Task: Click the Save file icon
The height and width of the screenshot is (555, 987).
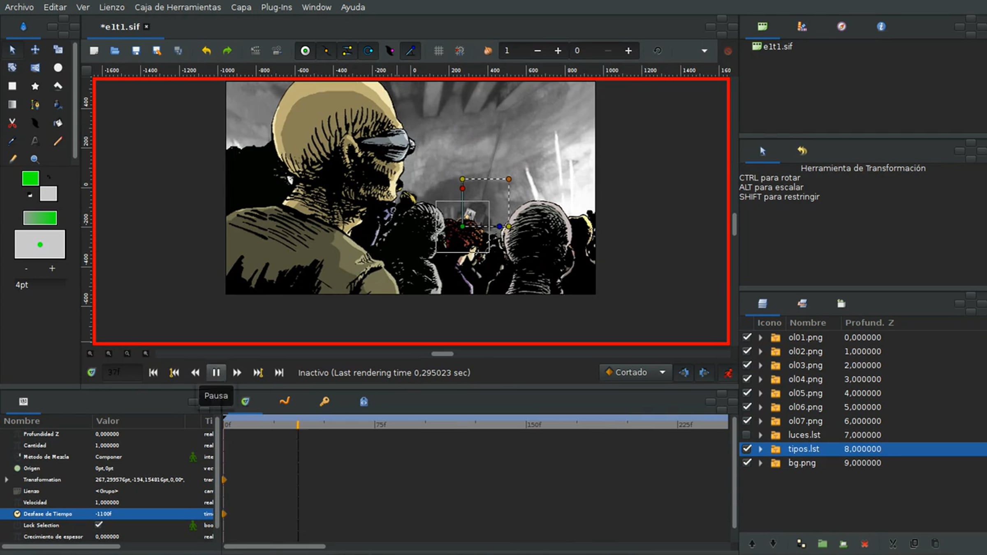Action: pyautogui.click(x=136, y=51)
